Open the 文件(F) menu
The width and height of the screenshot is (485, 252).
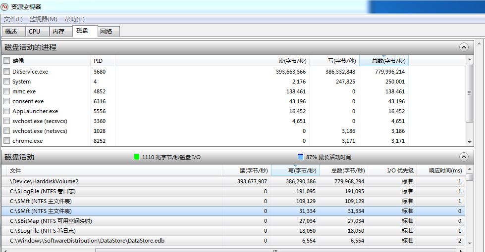click(x=13, y=19)
